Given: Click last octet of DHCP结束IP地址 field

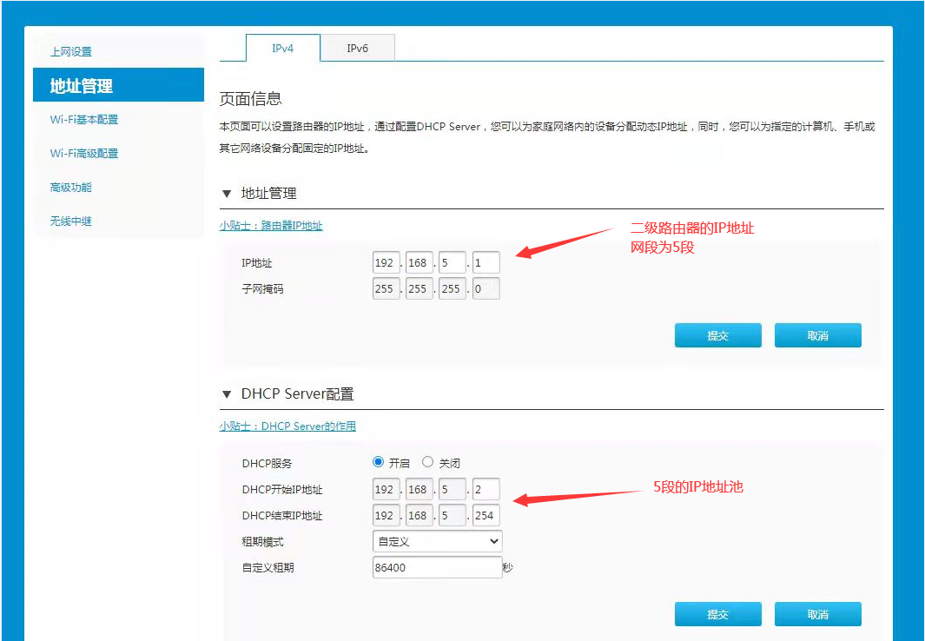Looking at the screenshot, I should pos(486,515).
